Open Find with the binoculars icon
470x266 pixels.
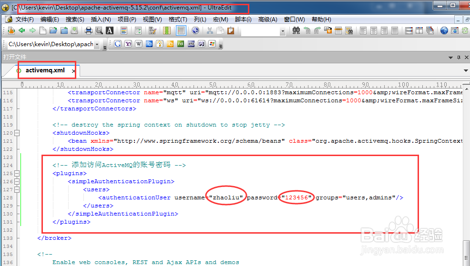click(x=296, y=30)
